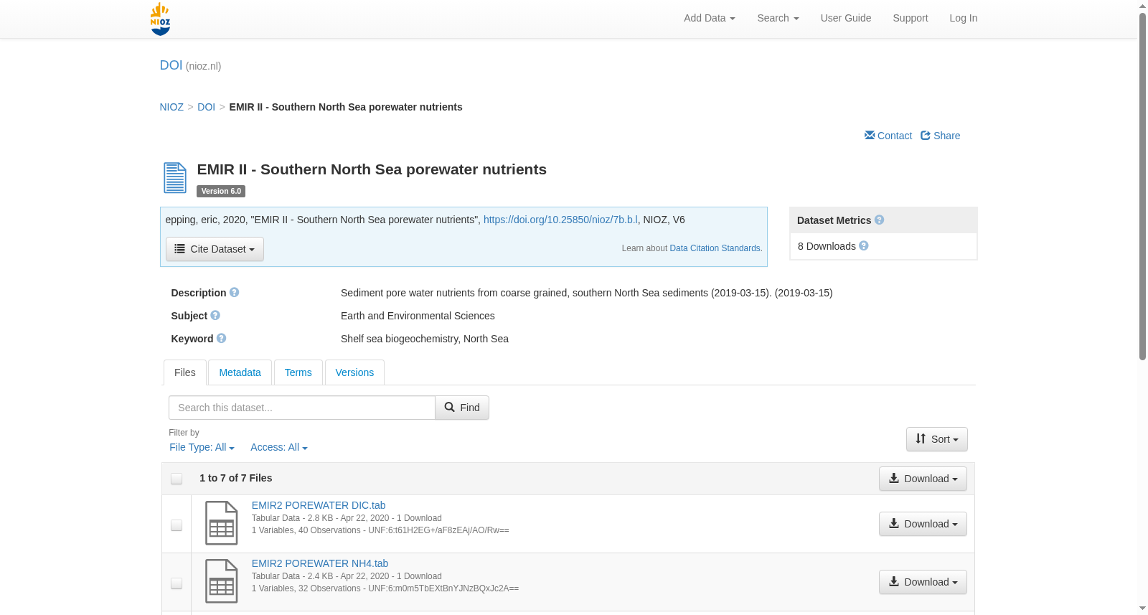Check the EMIR2 POREWATER DIC.tab checkbox
The height and width of the screenshot is (615, 1148).
[177, 525]
